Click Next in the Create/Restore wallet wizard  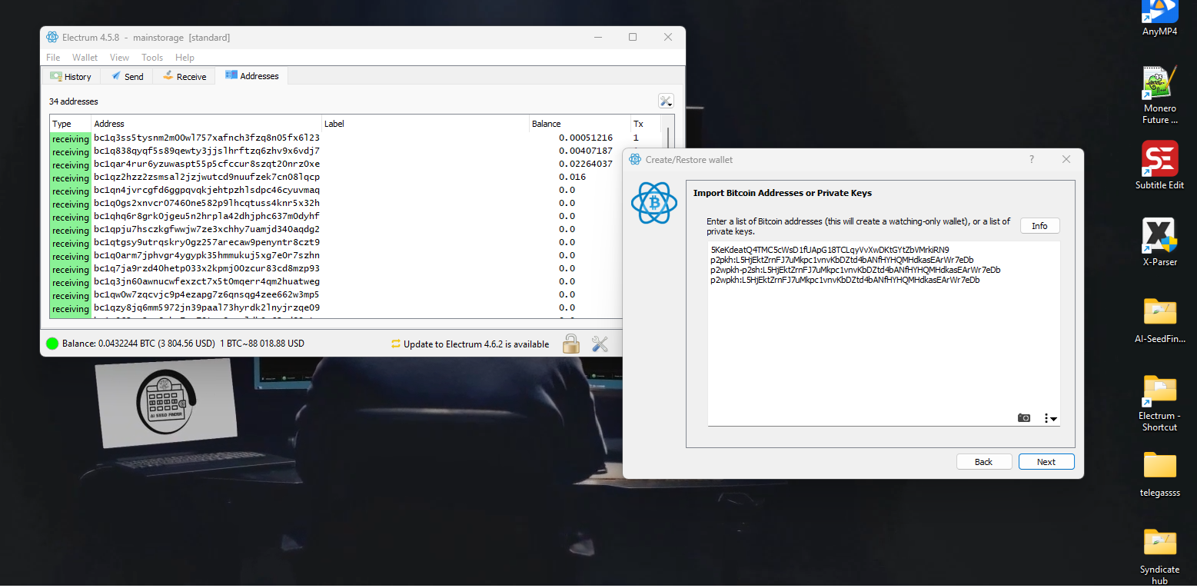1046,461
